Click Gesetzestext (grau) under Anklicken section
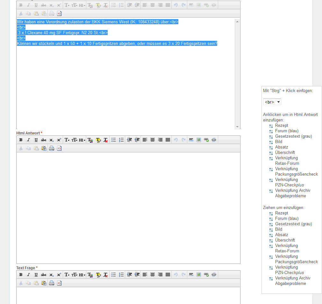The width and height of the screenshot is (322, 304). (x=293, y=136)
